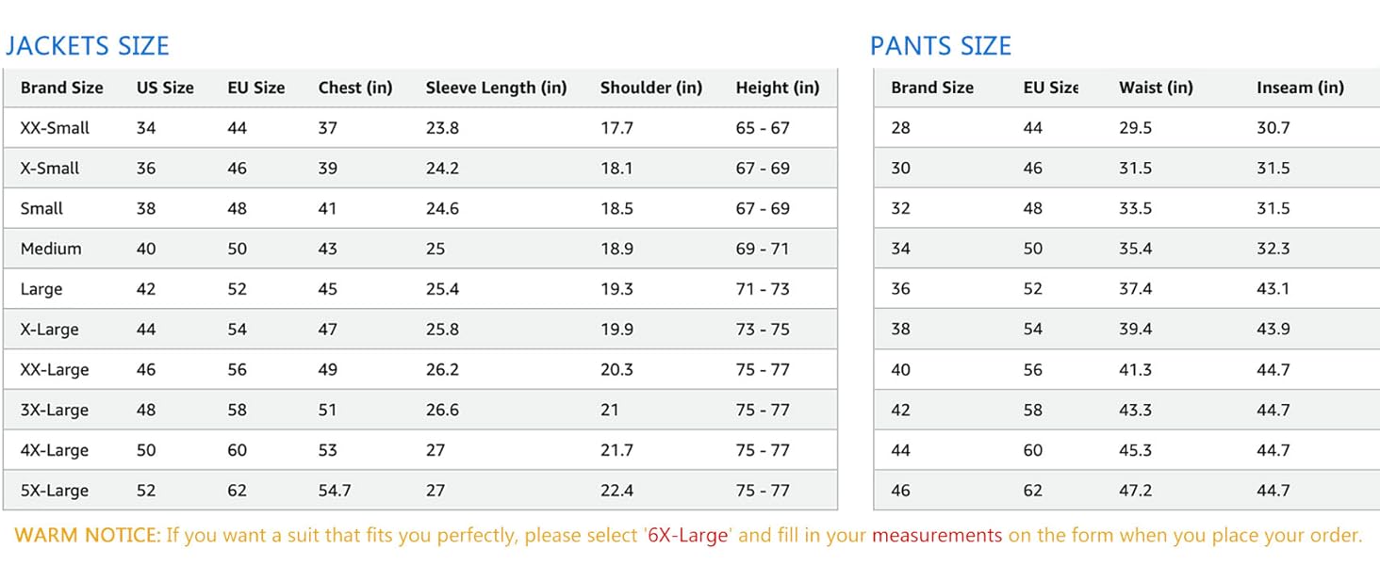
Task: Click the Height (in) column header
Action: pyautogui.click(x=778, y=88)
